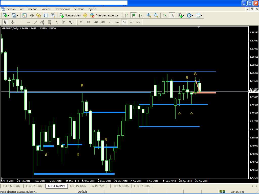Select the GBPUSD,Daily chart tab
Image resolution: width=259 pixels, height=194 pixels.
point(56,186)
